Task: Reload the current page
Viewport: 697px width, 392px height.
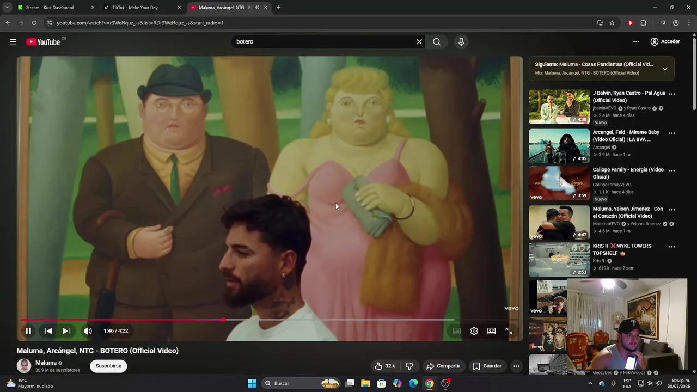Action: (x=34, y=23)
